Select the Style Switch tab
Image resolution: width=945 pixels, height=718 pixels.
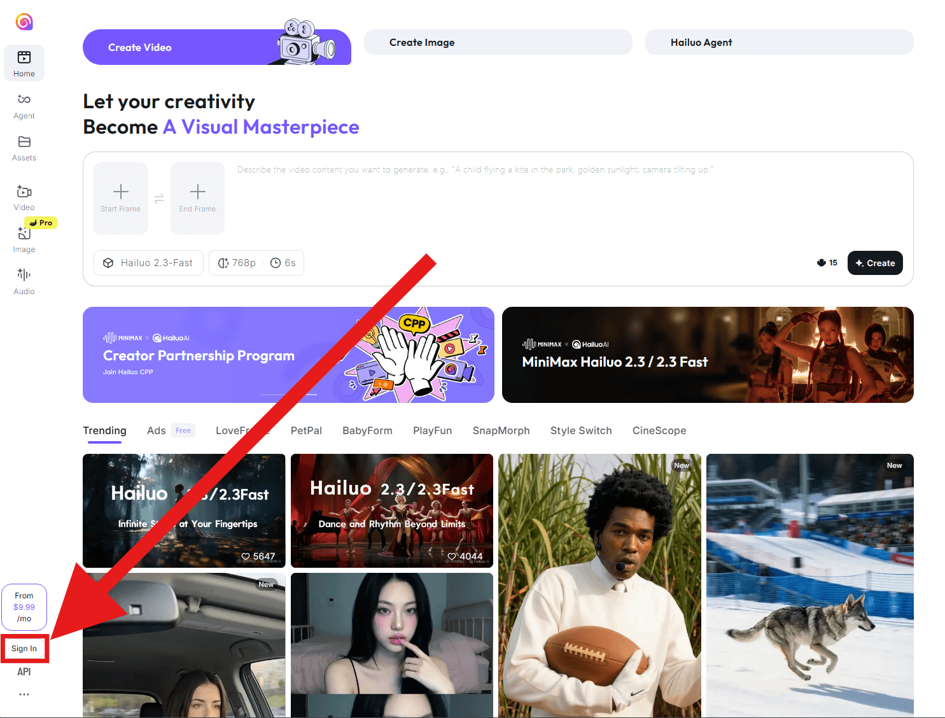pos(580,431)
